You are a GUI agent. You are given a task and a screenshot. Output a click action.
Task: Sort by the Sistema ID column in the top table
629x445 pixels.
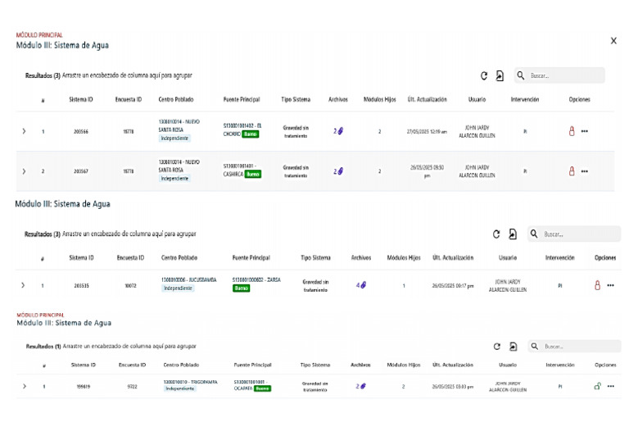(x=80, y=99)
